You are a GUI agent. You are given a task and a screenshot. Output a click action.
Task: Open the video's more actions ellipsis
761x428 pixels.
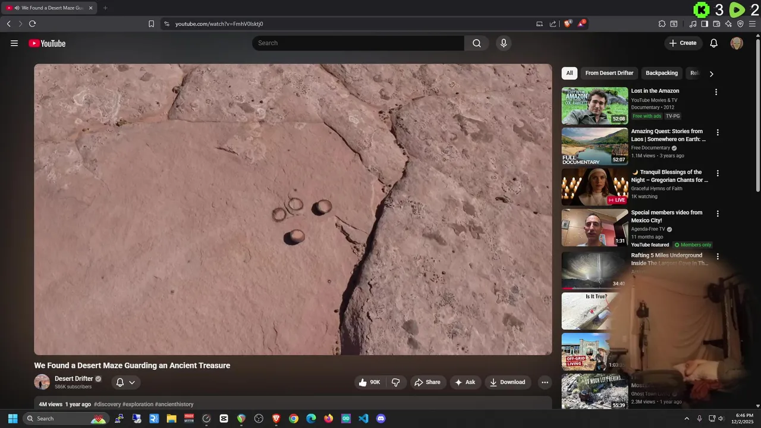point(545,382)
